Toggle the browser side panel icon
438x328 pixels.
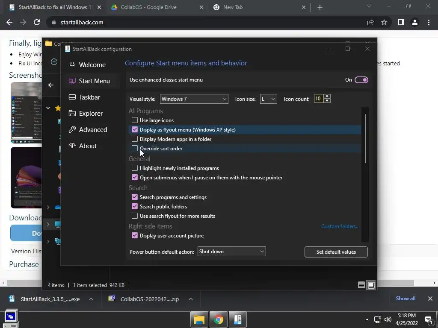point(401,22)
